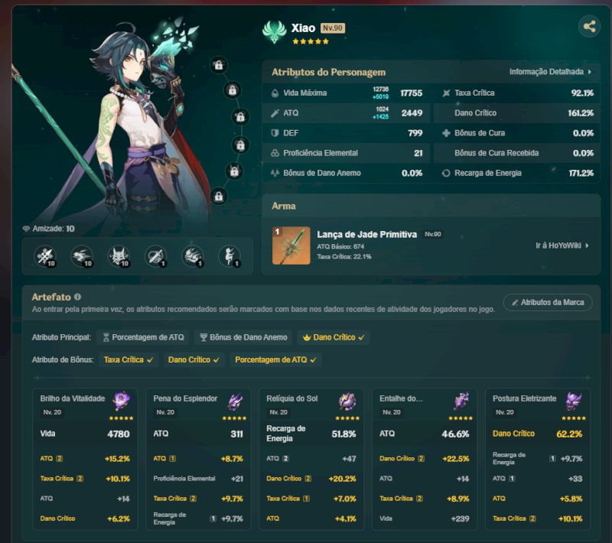Open the Artefato info icon
Screen dimensions: 612x543
(x=78, y=297)
